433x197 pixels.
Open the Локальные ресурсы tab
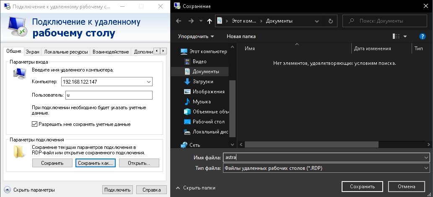click(x=66, y=52)
